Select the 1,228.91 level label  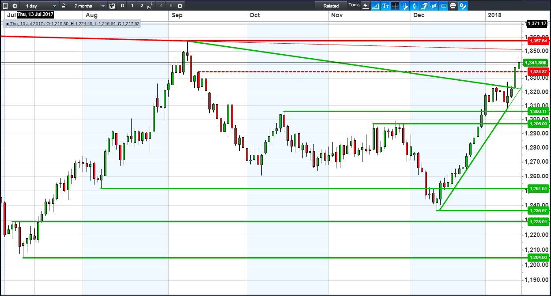point(538,221)
